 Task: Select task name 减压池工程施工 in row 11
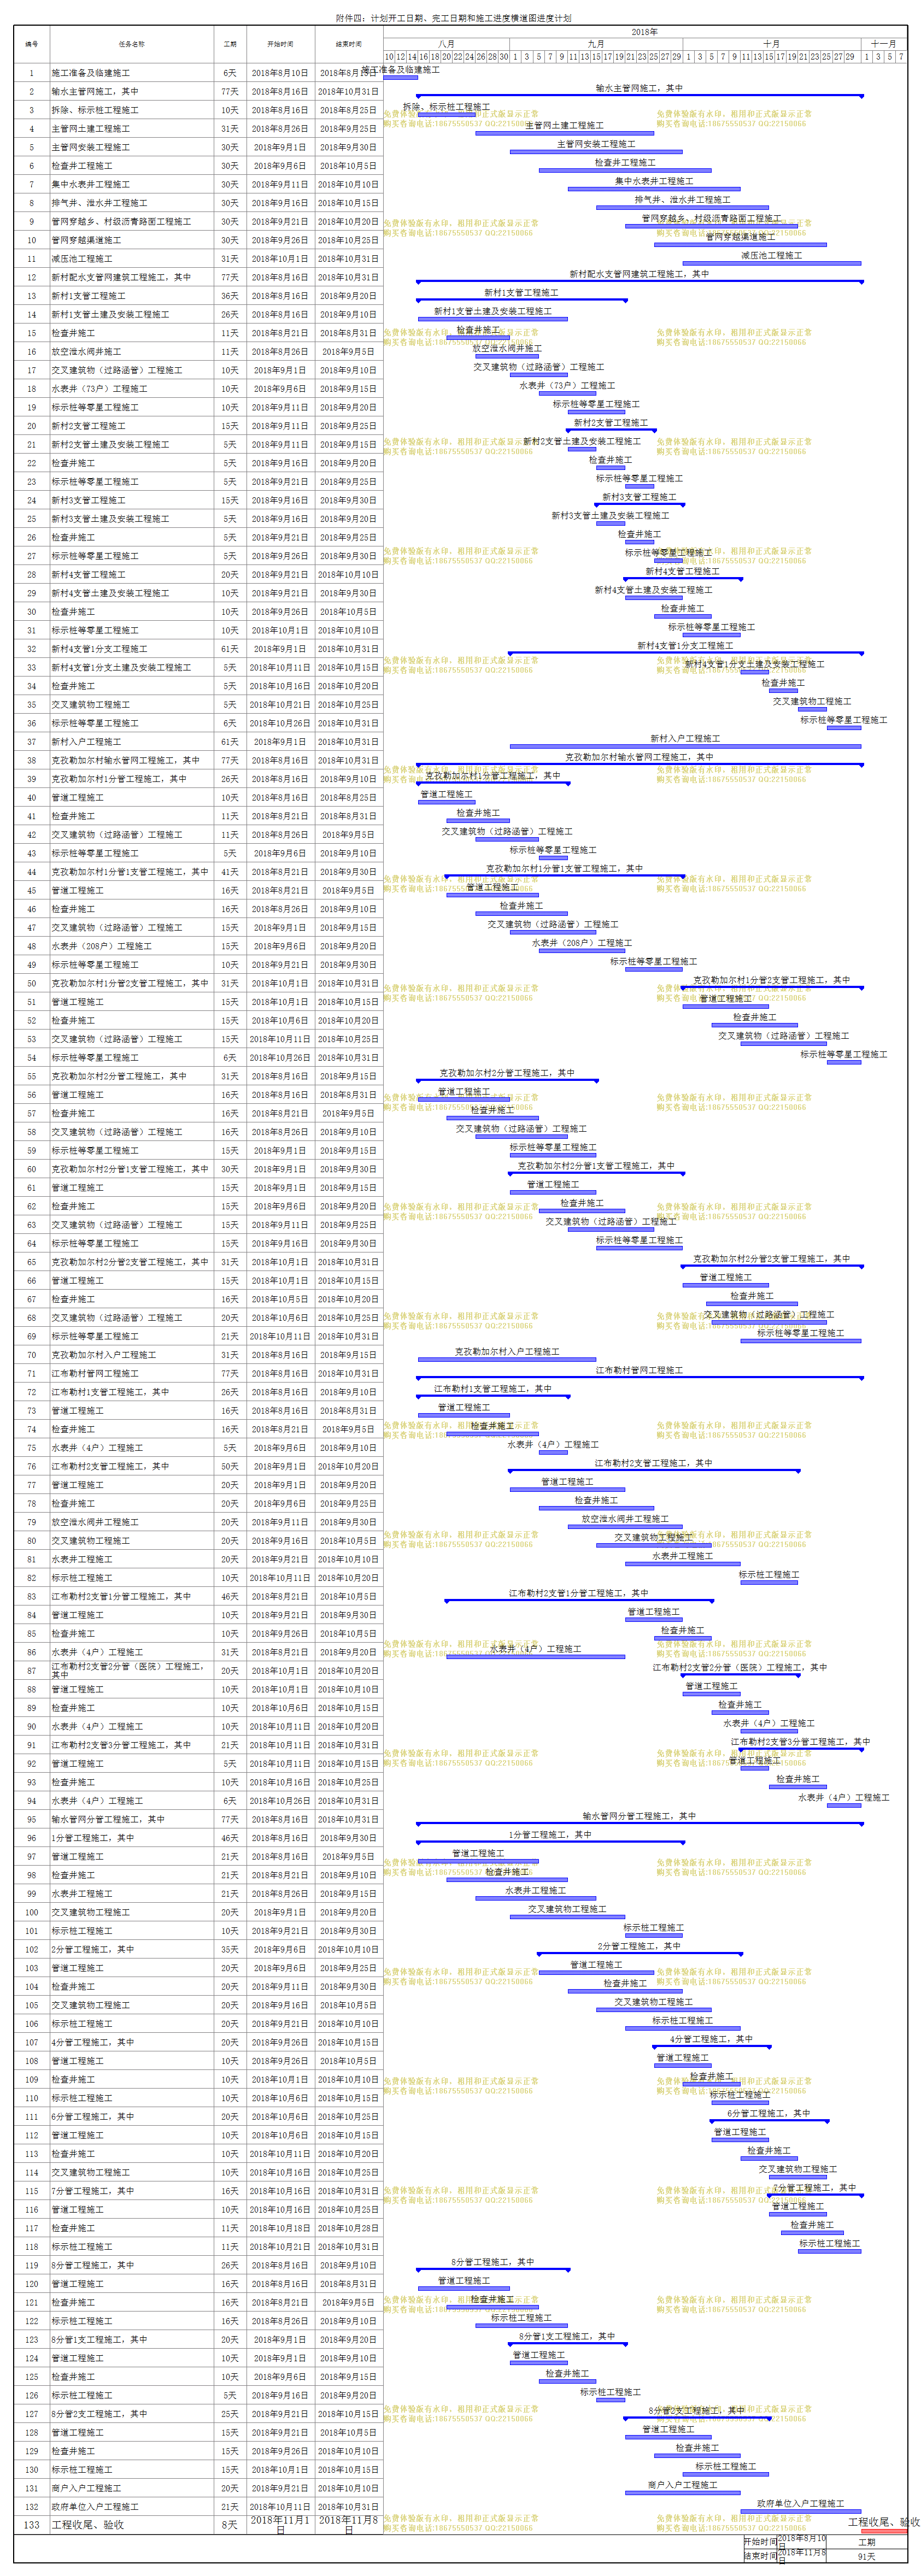tap(82, 259)
